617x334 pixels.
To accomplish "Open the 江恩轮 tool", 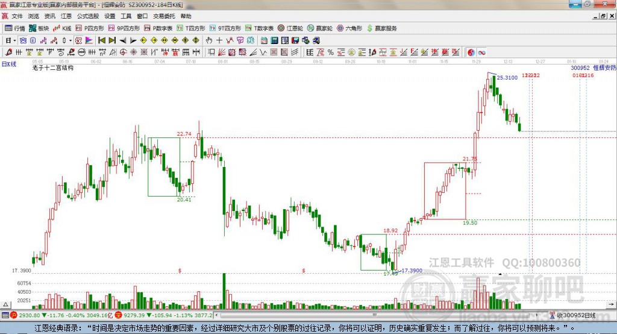I will coord(290,28).
